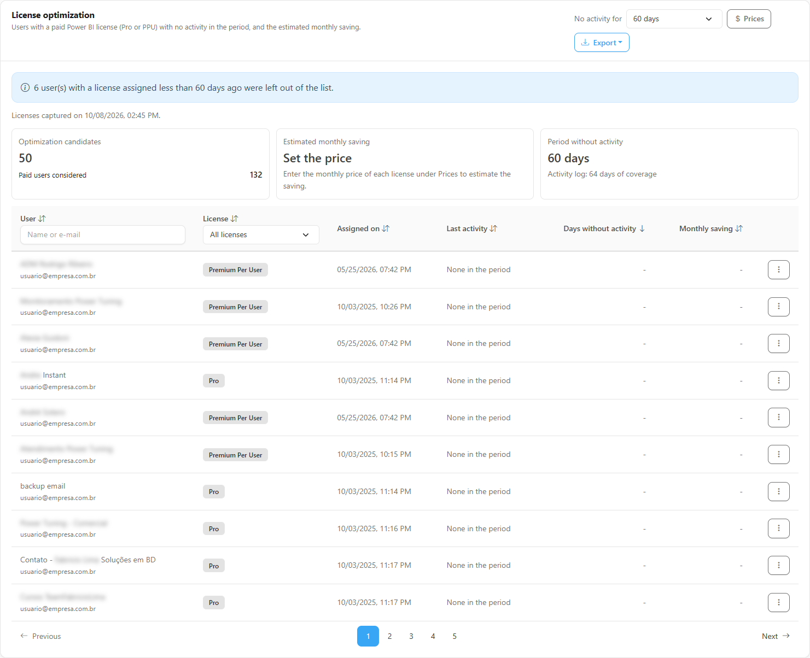Go to the Previous page
Viewport: 810px width, 658px height.
pyautogui.click(x=40, y=636)
